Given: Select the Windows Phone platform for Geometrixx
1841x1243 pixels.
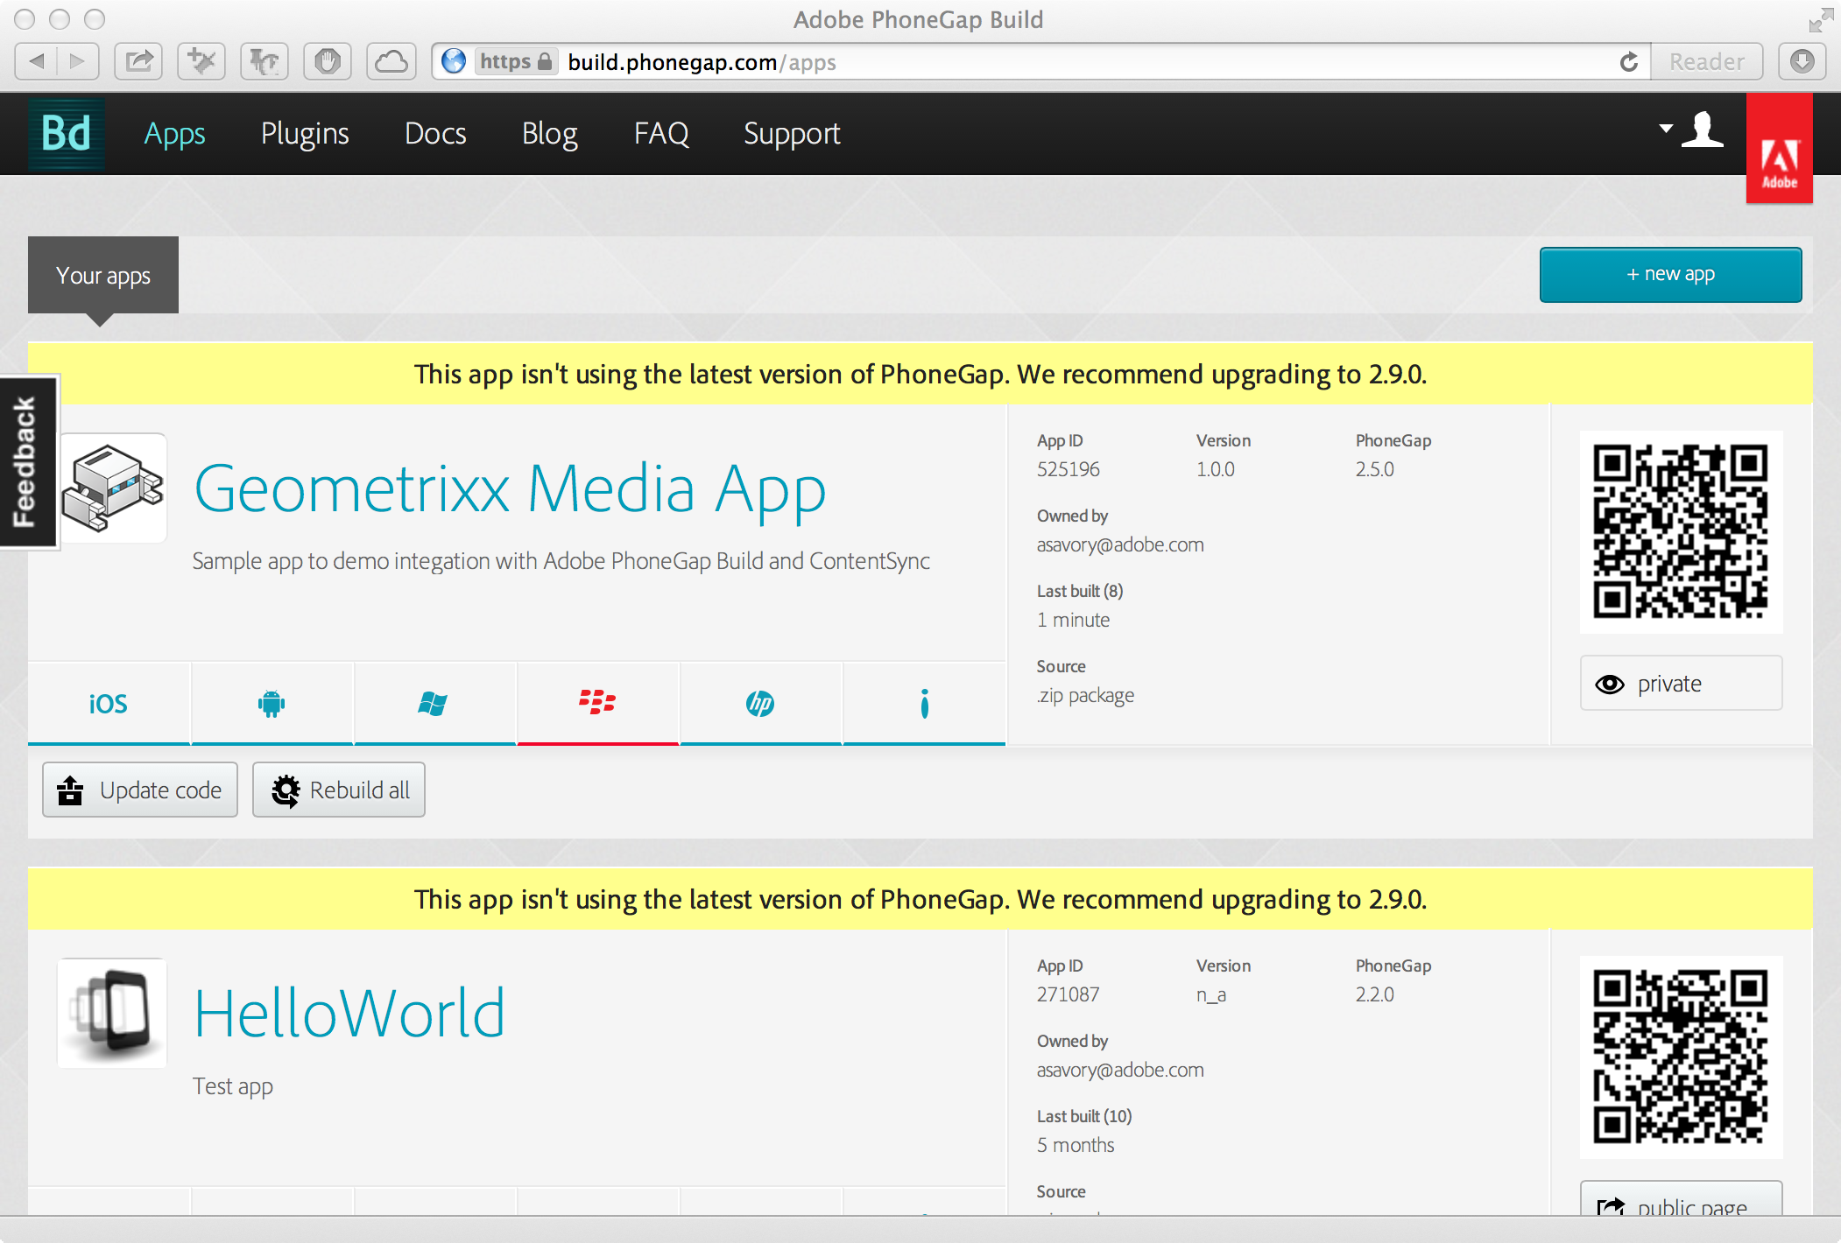Looking at the screenshot, I should (434, 703).
